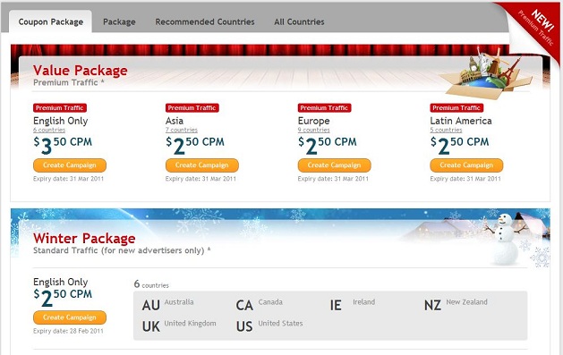
Task: Select the UK United Kingdom country entry
Action: (x=179, y=326)
